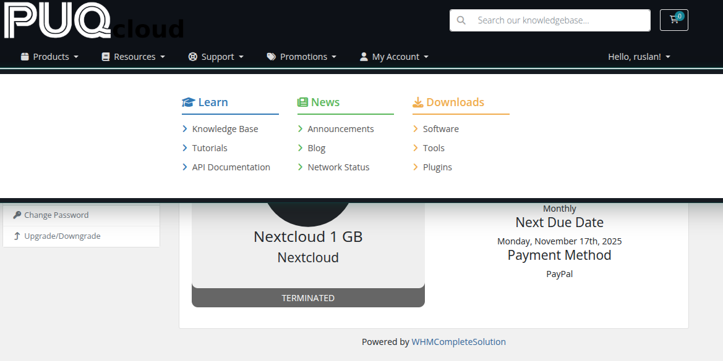Open the Support dropdown menu
723x361 pixels.
[x=216, y=57]
